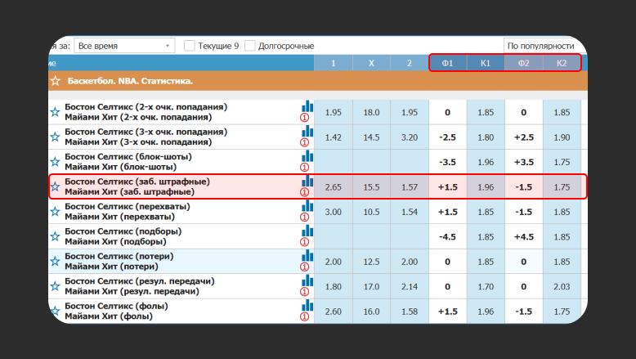Star the 2-х очк. попадания event as favorite
This screenshot has height=359, width=636.
[x=55, y=112]
